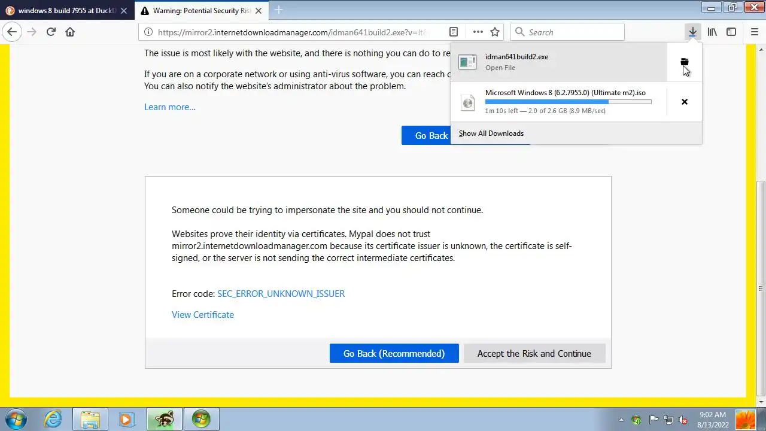Viewport: 766px width, 431px height.
Task: Show site information icon in address bar
Action: click(x=148, y=32)
